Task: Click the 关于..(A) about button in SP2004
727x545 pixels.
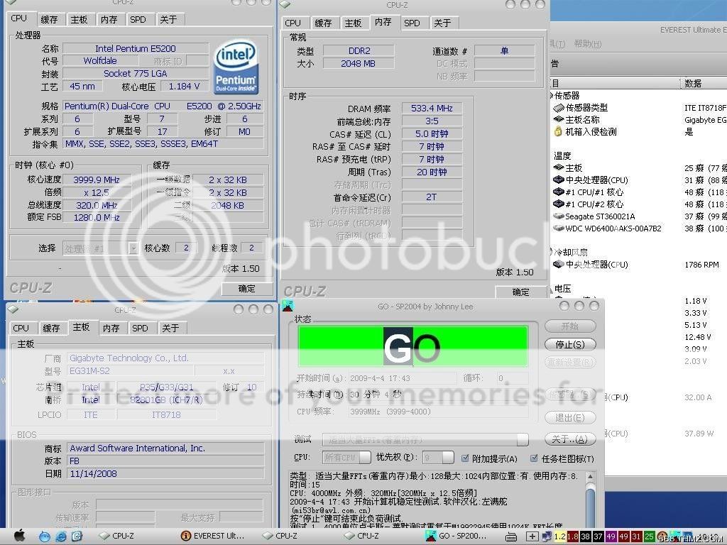Action: point(570,439)
